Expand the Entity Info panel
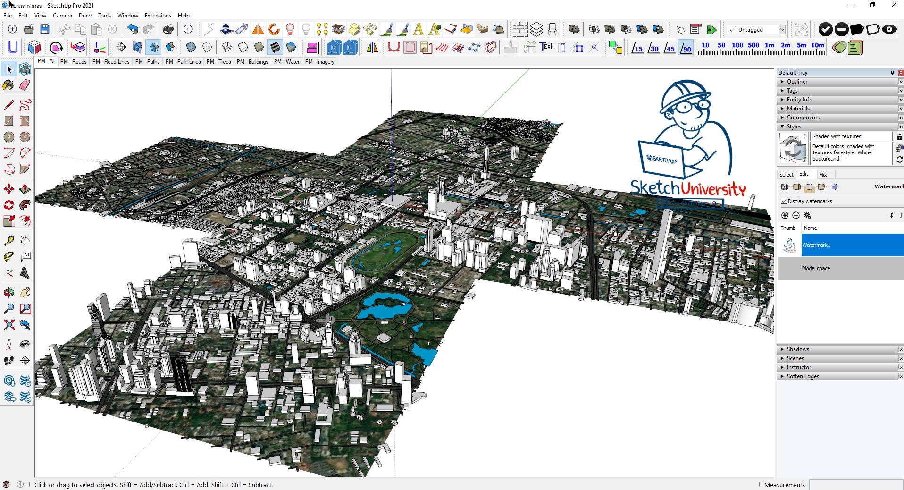The height and width of the screenshot is (490, 904). (x=838, y=100)
